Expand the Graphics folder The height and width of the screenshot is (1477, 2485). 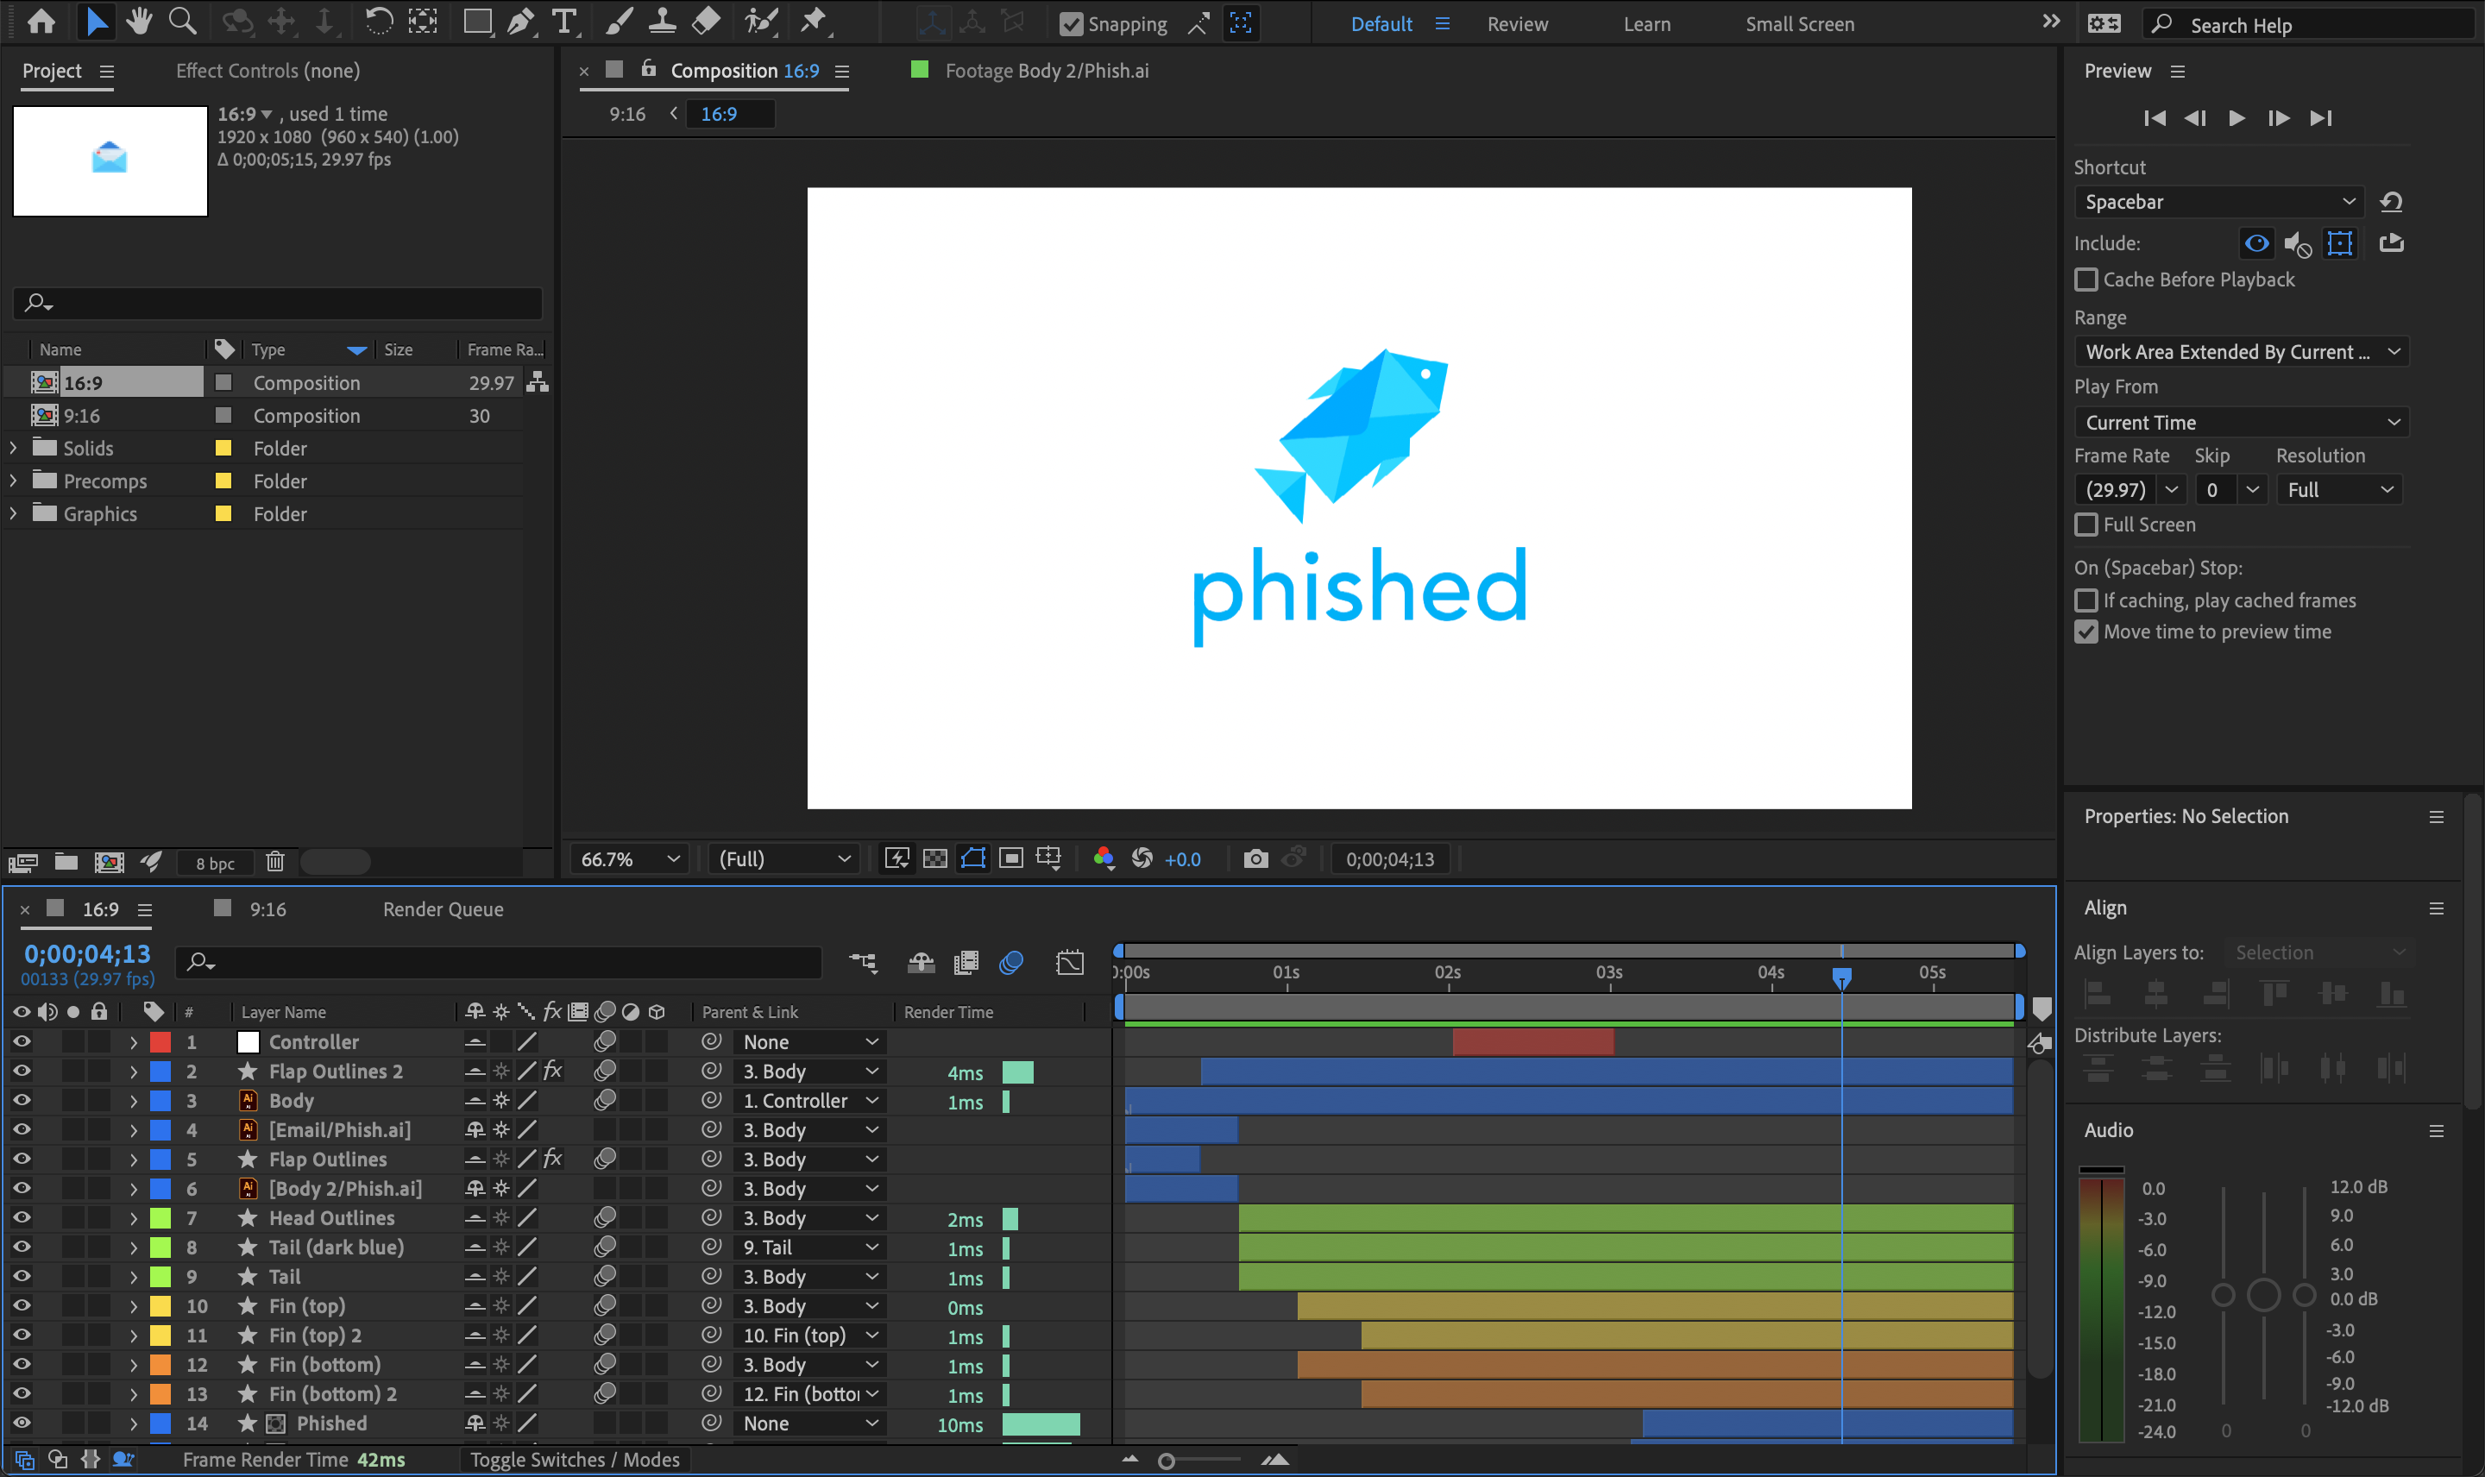click(x=13, y=513)
